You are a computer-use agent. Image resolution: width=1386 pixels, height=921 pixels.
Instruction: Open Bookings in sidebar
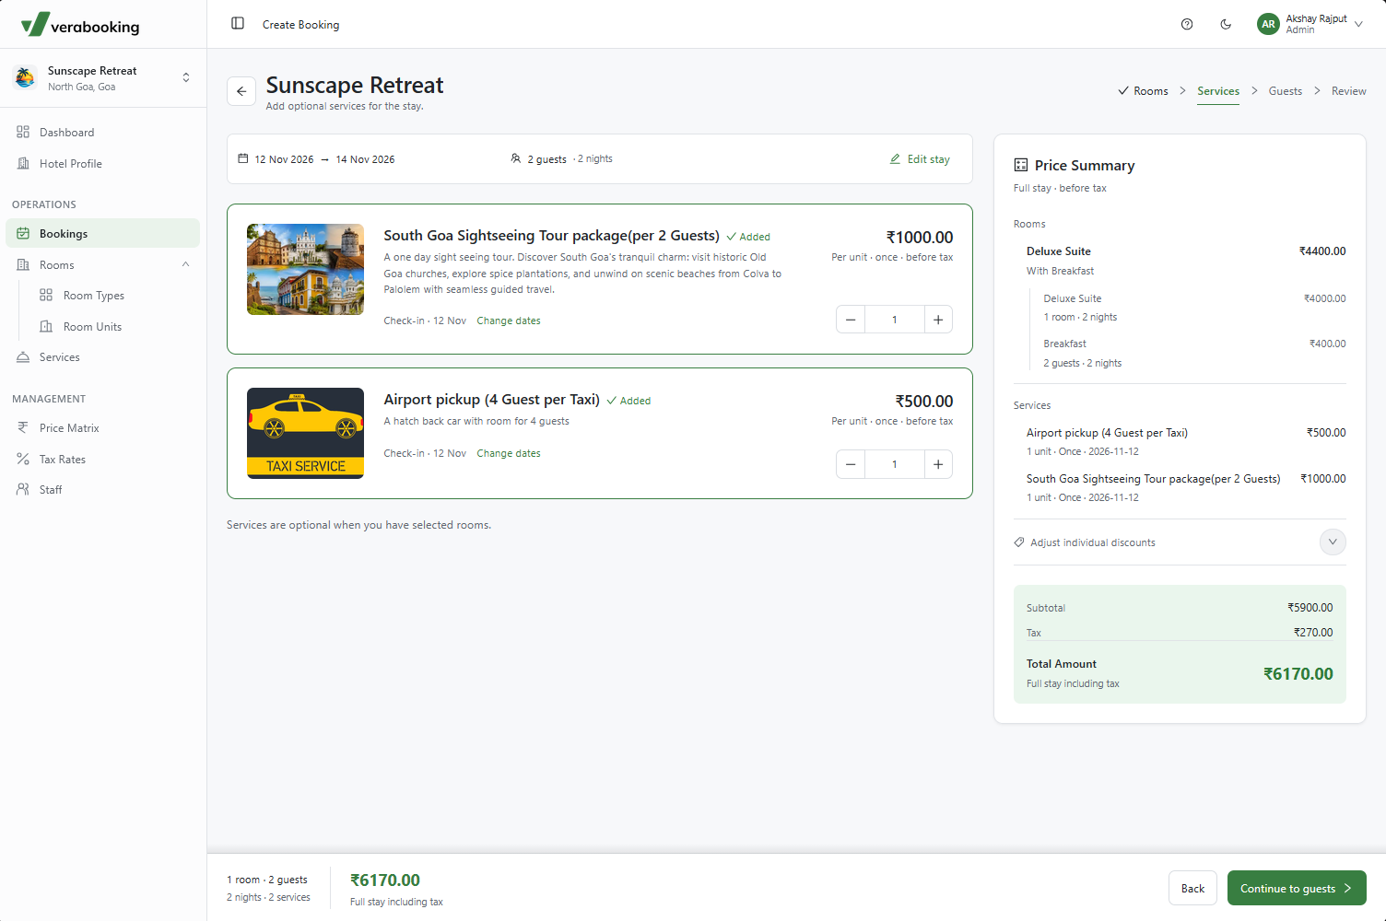103,234
